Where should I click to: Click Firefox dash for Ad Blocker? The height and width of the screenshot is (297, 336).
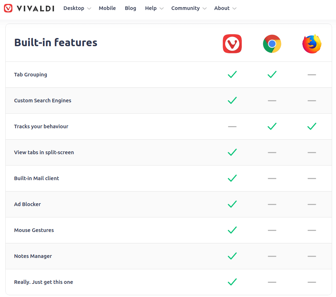click(x=312, y=204)
